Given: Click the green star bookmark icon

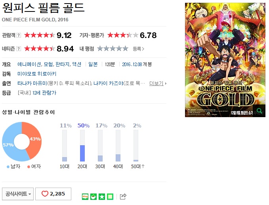Looking at the screenshot, I should [102, 196].
